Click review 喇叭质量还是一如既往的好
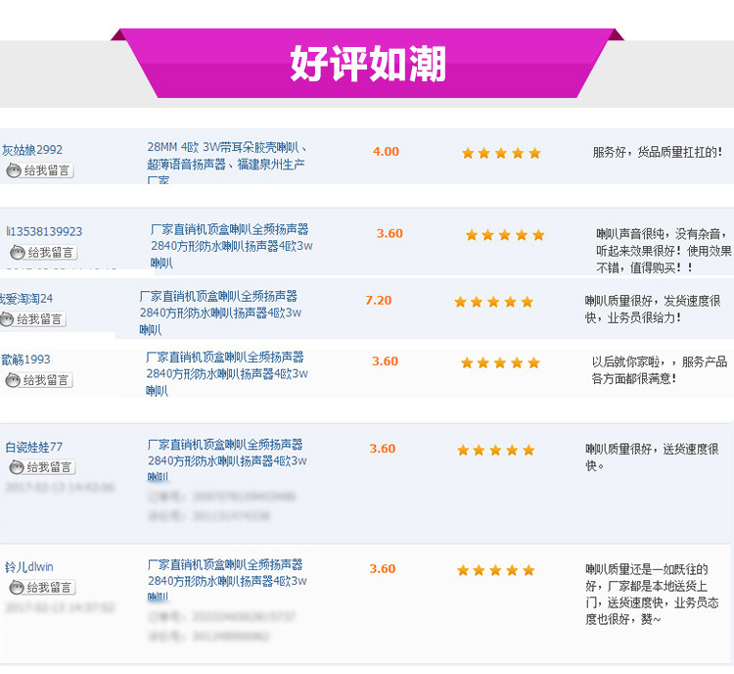734x674 pixels. (x=652, y=595)
